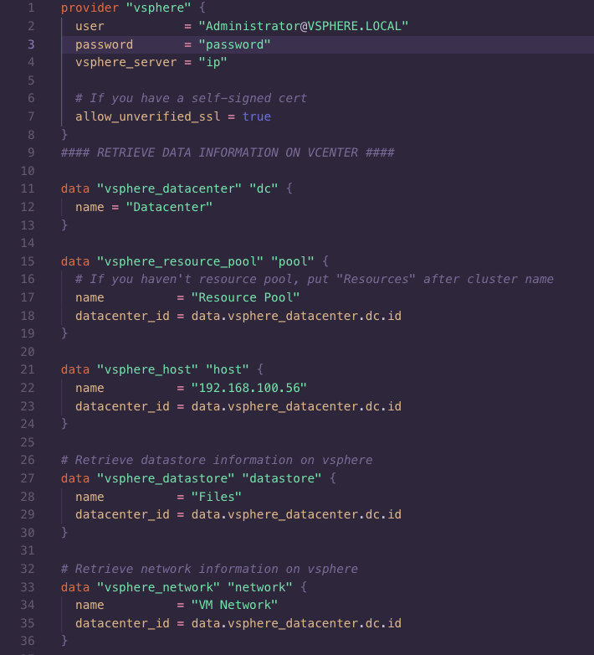Click the "vsphere_datacenter" data type string
This screenshot has height=655, width=594.
pyautogui.click(x=169, y=188)
